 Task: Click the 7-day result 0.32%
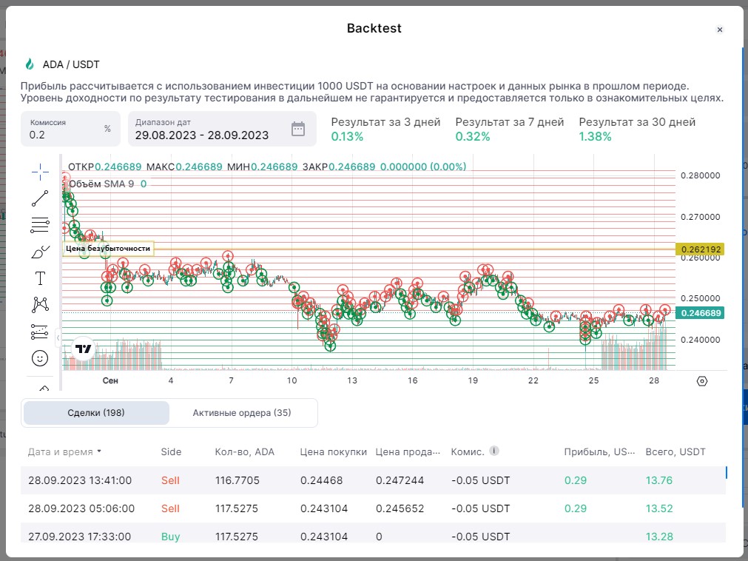pyautogui.click(x=472, y=136)
